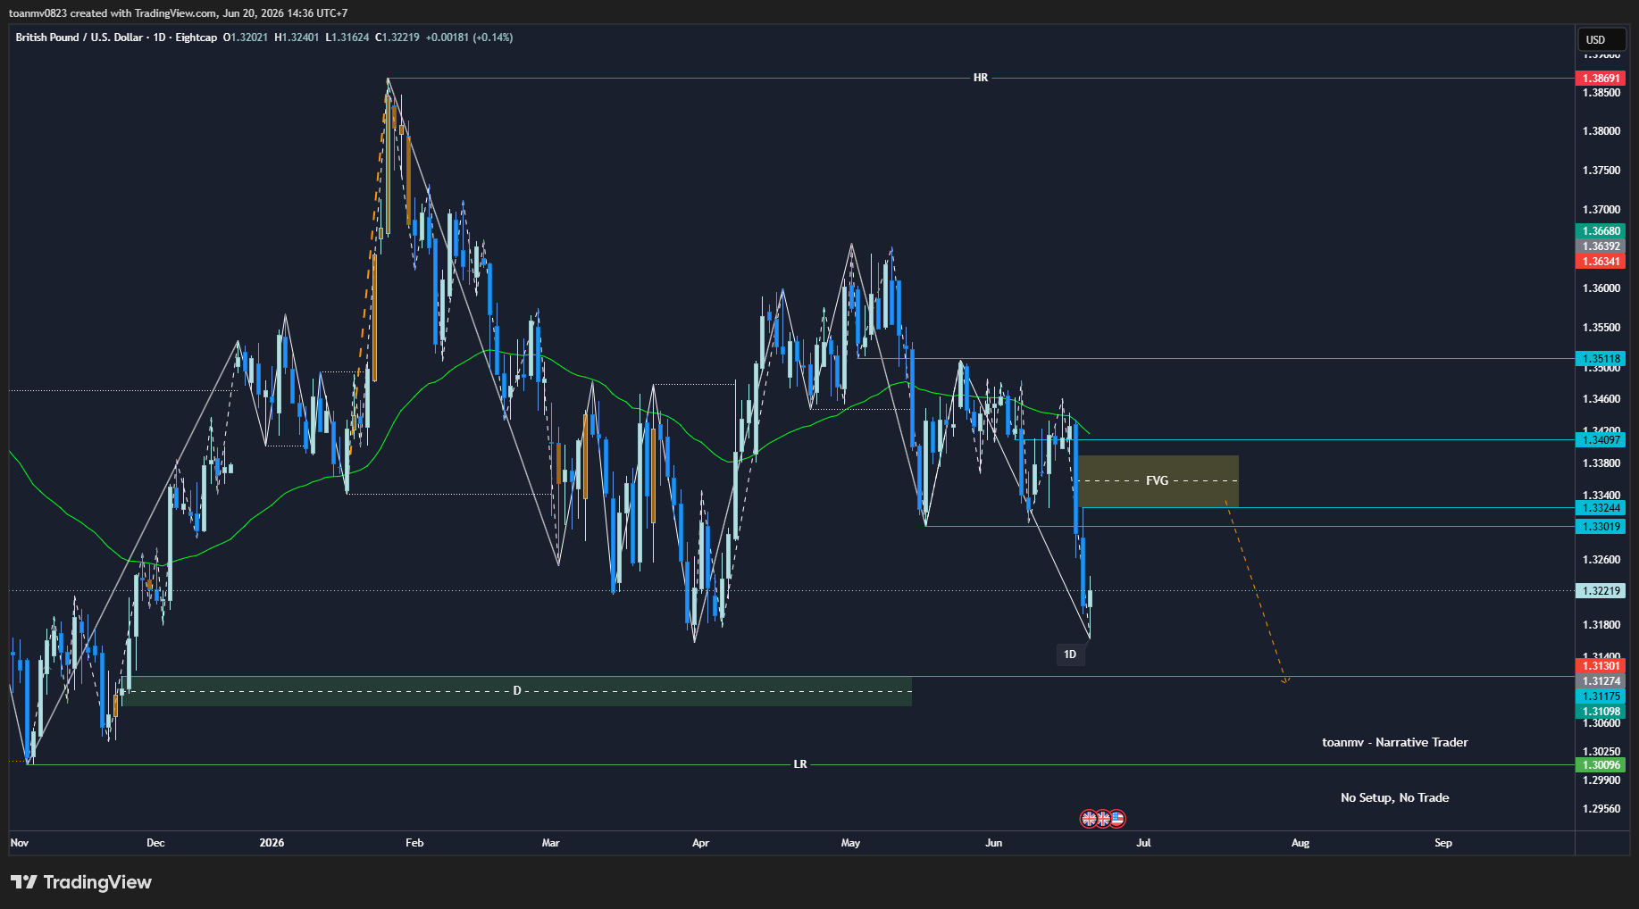Click the 1.38691 red price label
This screenshot has height=909, width=1639.
tap(1601, 79)
